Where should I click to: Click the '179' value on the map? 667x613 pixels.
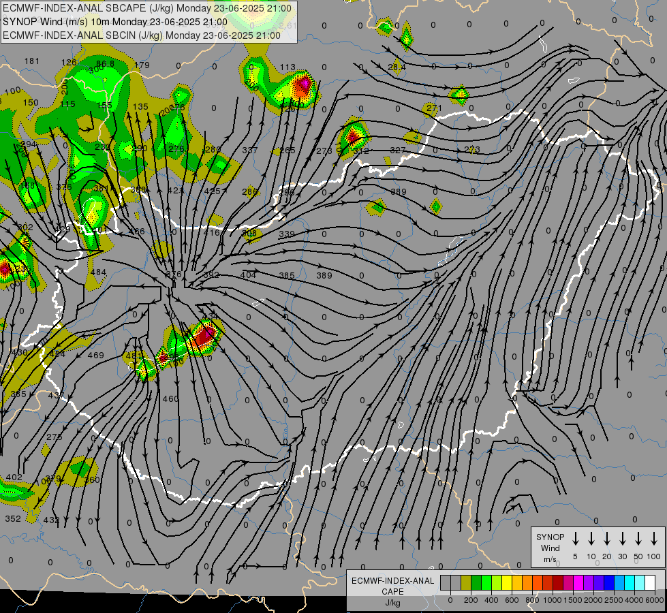[142, 65]
